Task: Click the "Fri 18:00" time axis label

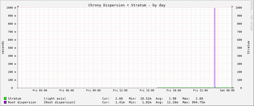Action: tap(174, 90)
